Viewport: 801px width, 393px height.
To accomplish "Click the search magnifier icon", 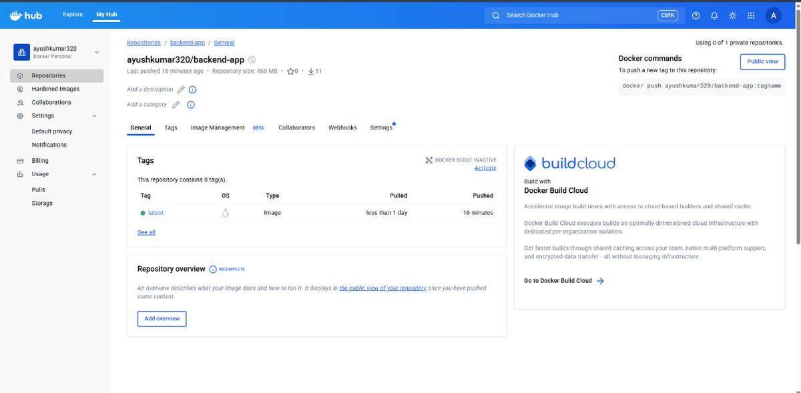I will [496, 15].
